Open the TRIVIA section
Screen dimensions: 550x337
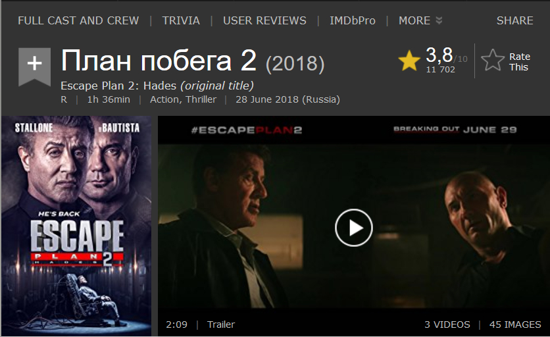[181, 20]
